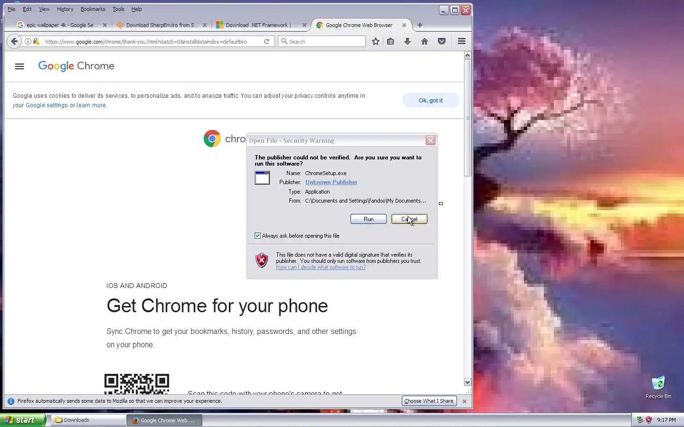Viewport: 684px width, 427px height.
Task: Open the File menu
Action: (x=11, y=9)
